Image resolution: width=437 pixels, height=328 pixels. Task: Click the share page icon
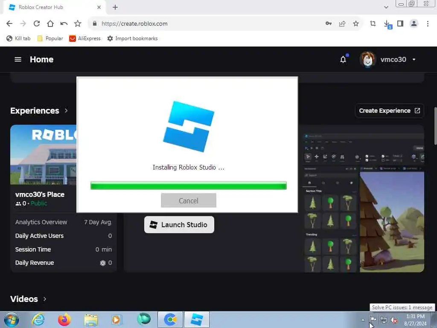[342, 24]
